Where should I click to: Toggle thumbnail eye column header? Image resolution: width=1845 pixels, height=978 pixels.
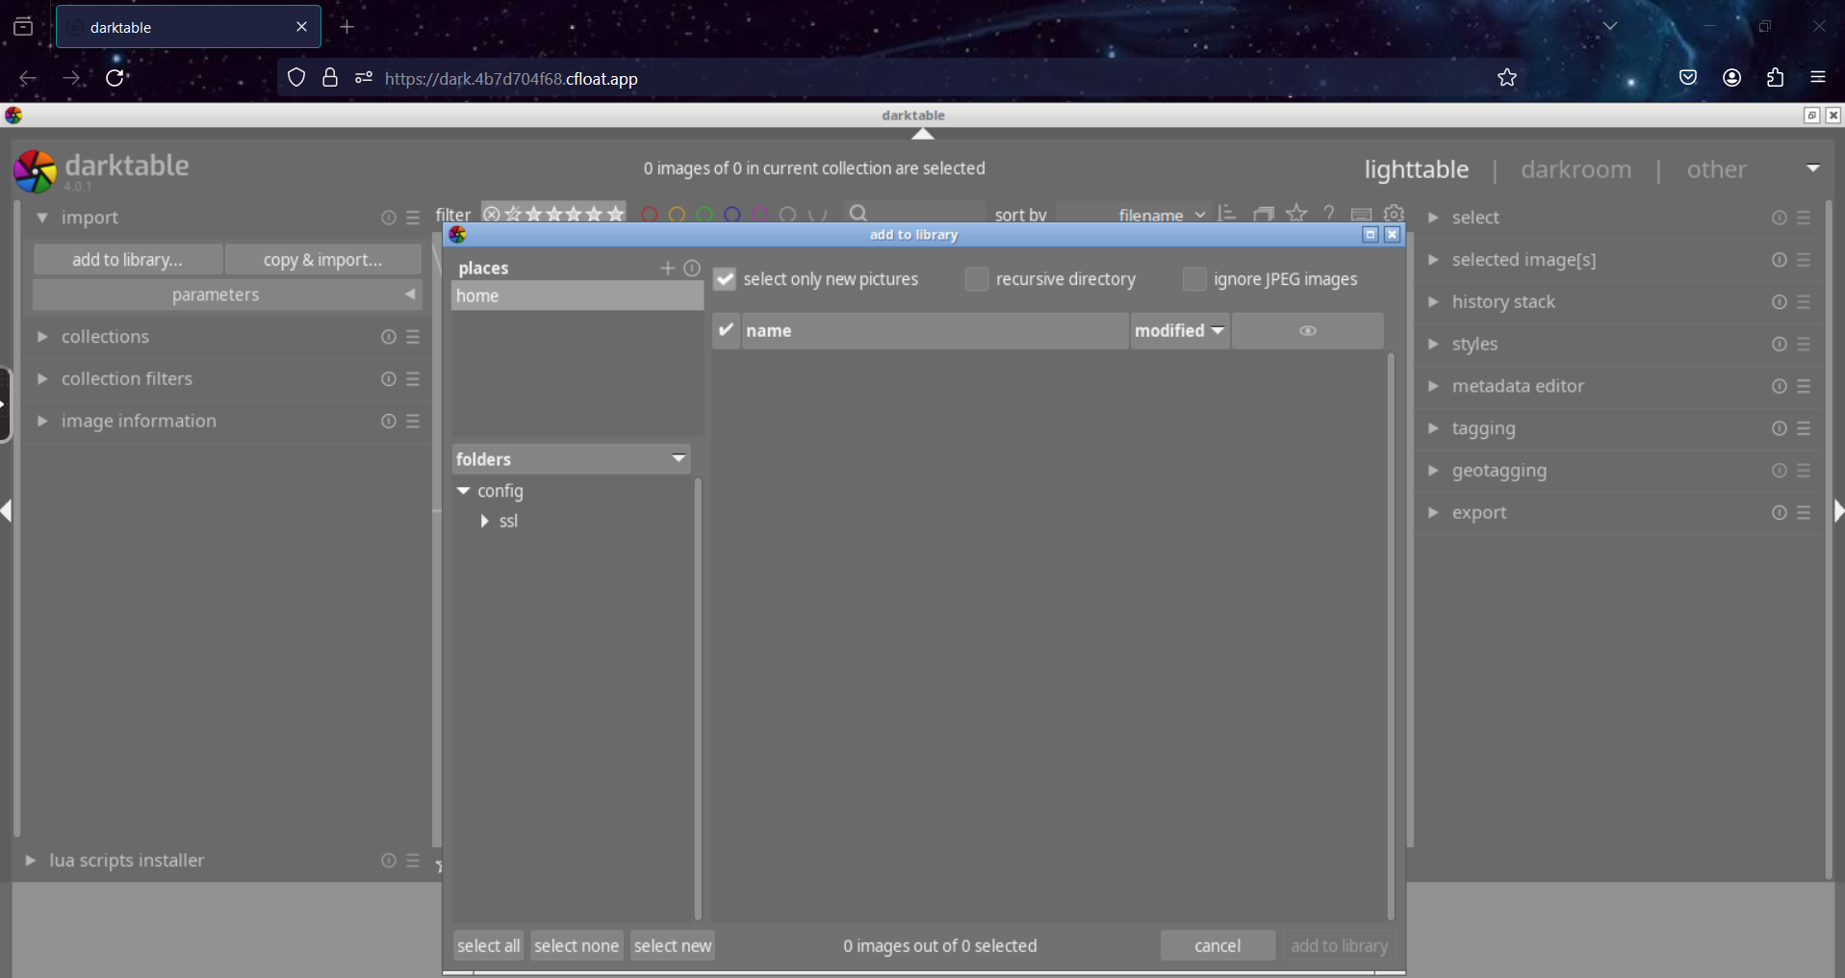pos(1308,330)
